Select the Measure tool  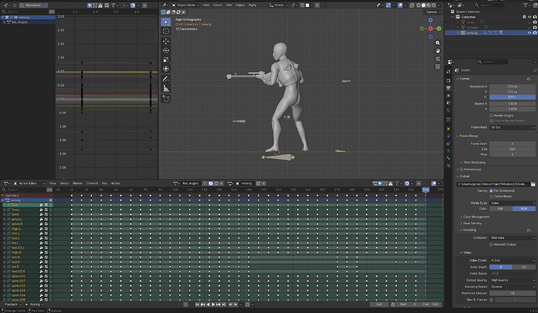166,88
